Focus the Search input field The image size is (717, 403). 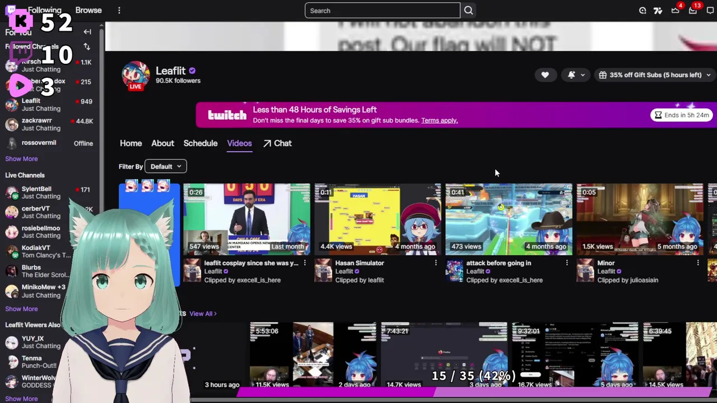click(383, 11)
